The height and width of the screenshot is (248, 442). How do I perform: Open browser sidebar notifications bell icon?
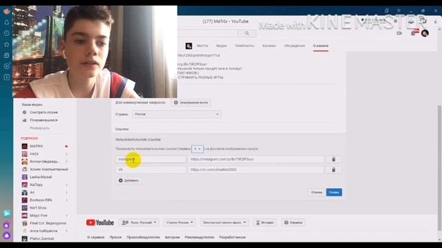(x=7, y=23)
